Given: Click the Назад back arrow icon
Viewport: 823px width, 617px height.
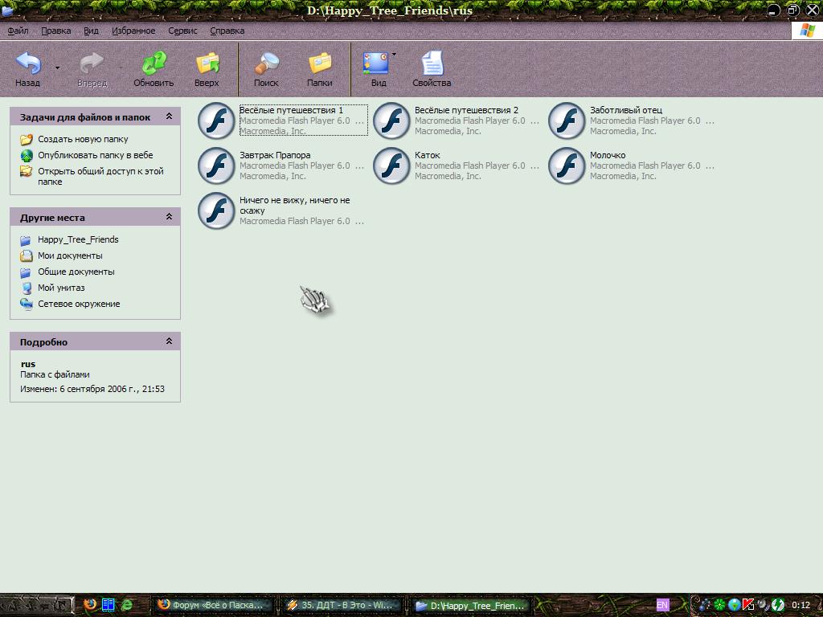Looking at the screenshot, I should (x=28, y=64).
